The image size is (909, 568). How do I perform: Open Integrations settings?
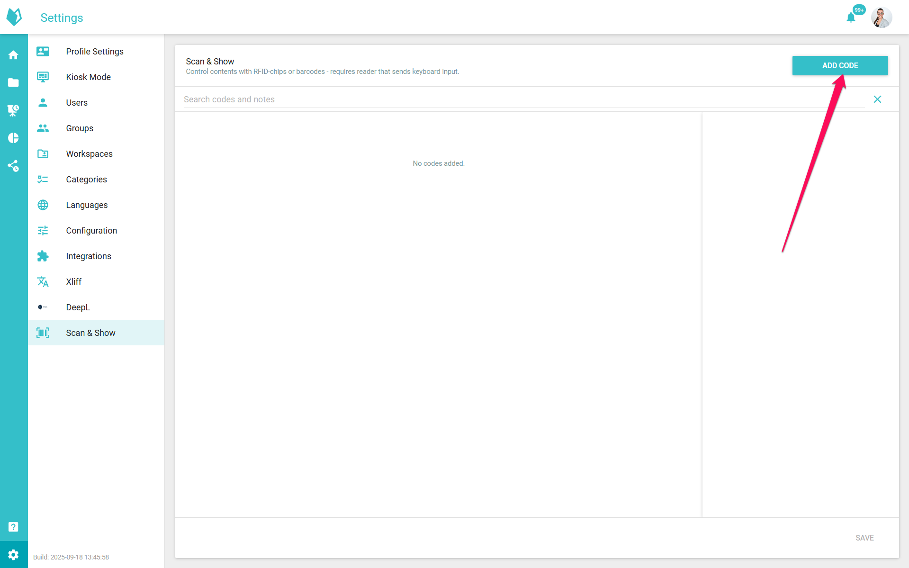click(x=89, y=256)
